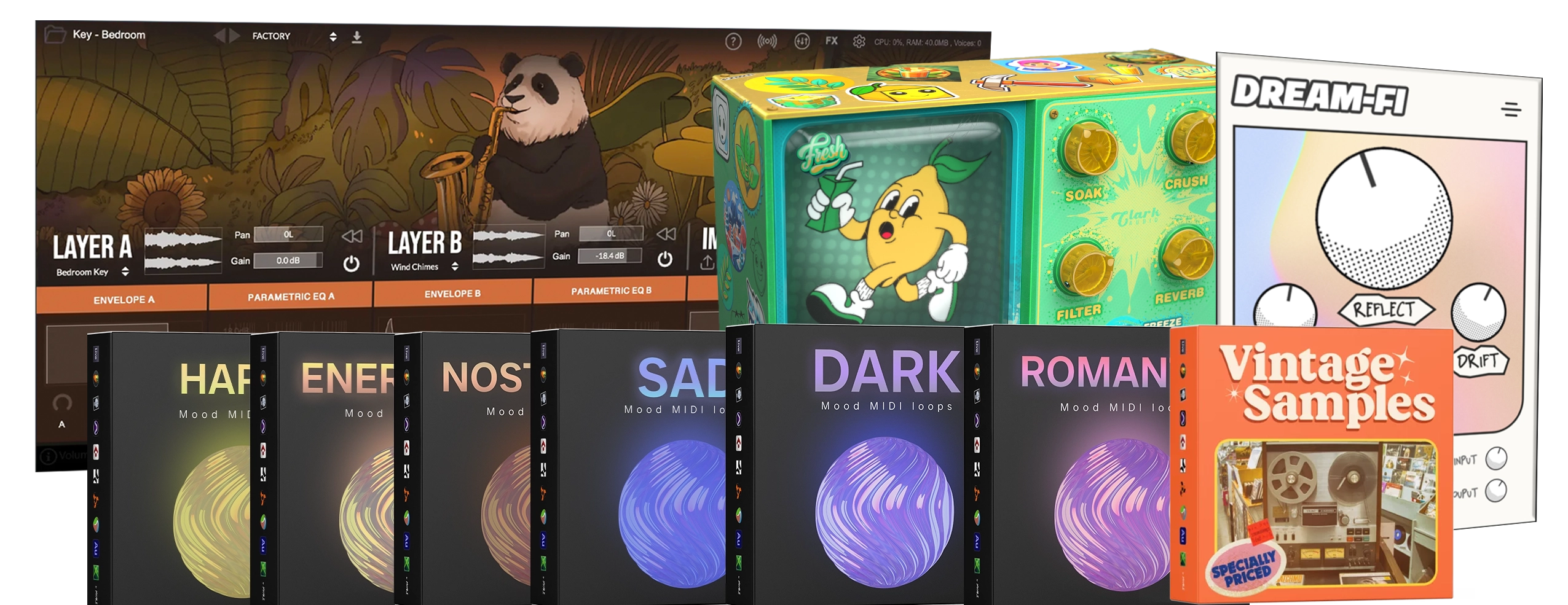The width and height of the screenshot is (1568, 605).
Task: Click the Layer A Pan slider
Action: pos(288,234)
